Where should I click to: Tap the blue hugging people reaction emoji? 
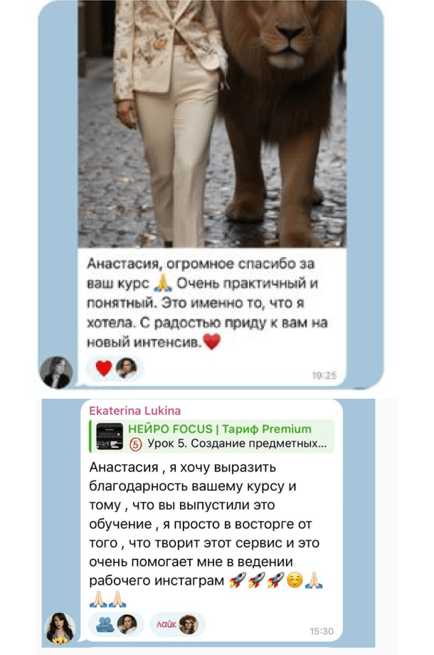[105, 624]
